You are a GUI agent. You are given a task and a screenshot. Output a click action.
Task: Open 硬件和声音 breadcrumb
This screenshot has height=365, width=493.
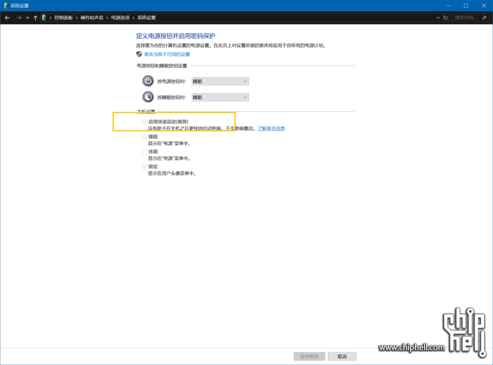[92, 18]
